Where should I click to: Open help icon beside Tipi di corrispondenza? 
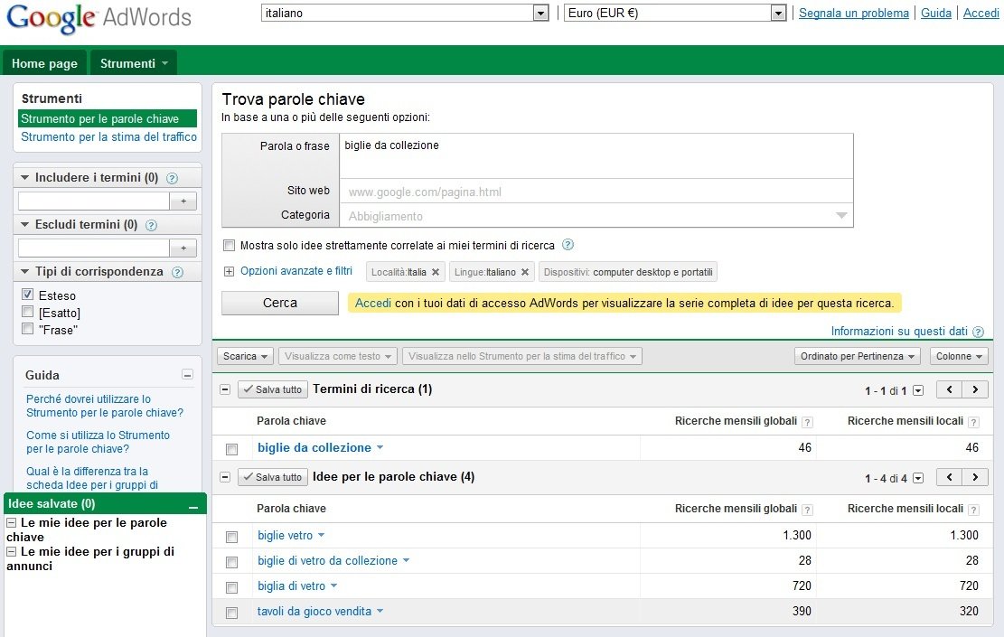pos(177,272)
